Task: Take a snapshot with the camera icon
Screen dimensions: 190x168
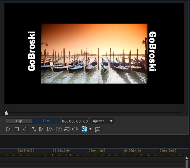Action: [59, 129]
